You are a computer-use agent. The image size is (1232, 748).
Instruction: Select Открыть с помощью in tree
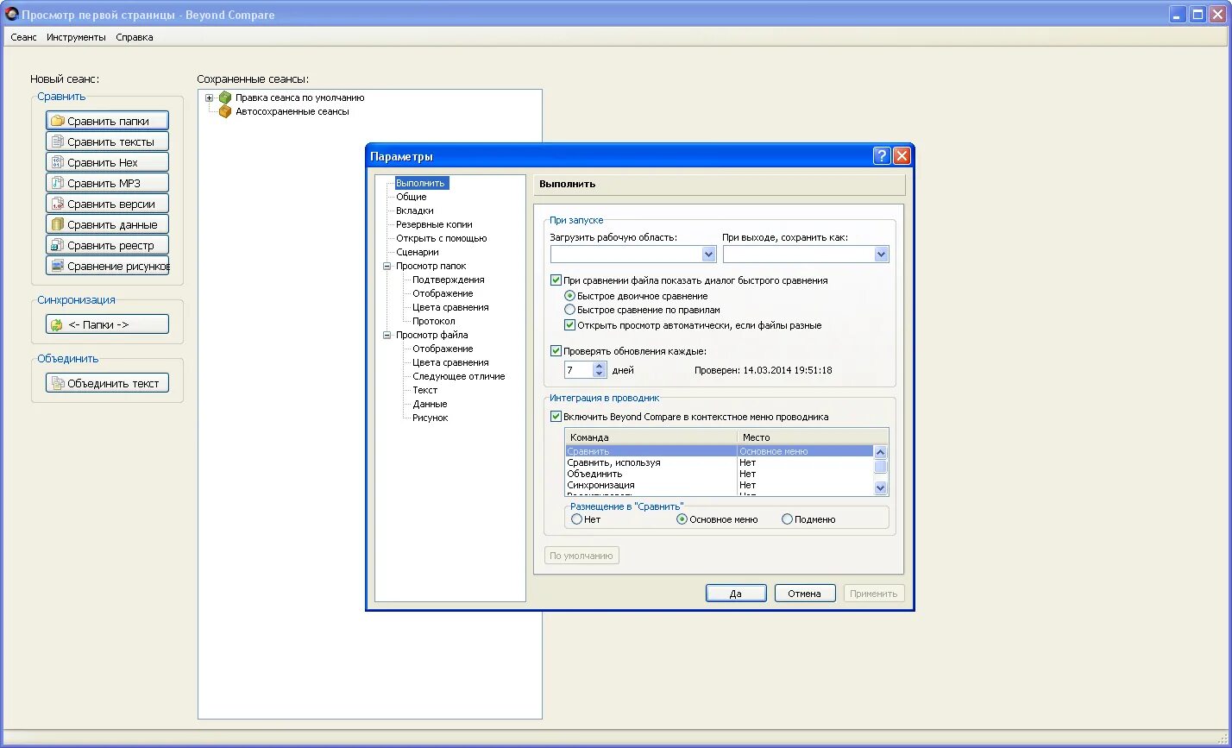click(442, 238)
